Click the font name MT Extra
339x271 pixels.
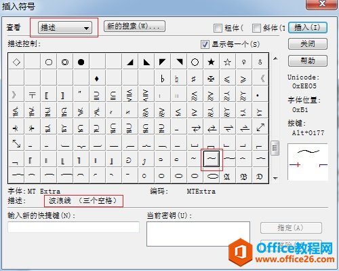point(44,192)
